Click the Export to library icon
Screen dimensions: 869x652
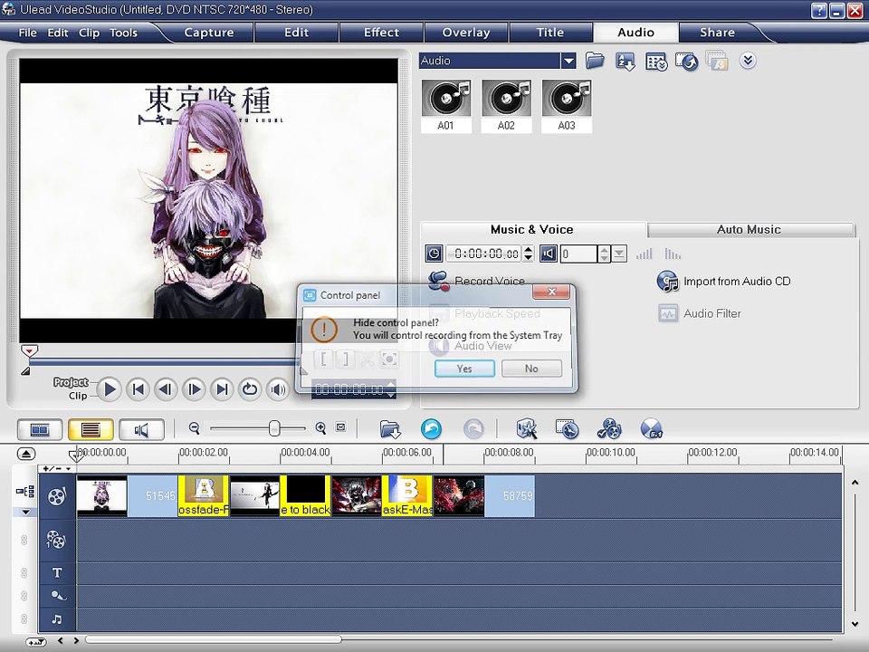(x=687, y=62)
